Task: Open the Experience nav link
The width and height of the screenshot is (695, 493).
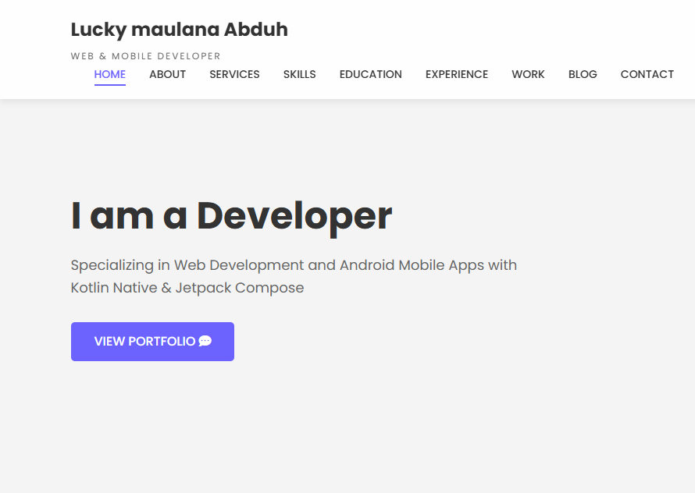Action: [457, 74]
